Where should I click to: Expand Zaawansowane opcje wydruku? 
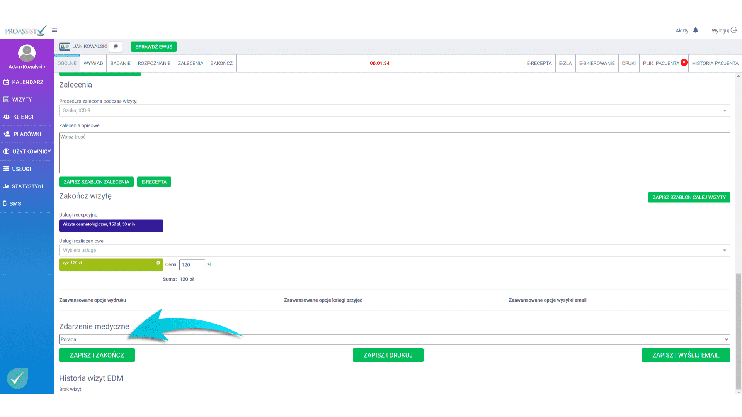coord(92,300)
